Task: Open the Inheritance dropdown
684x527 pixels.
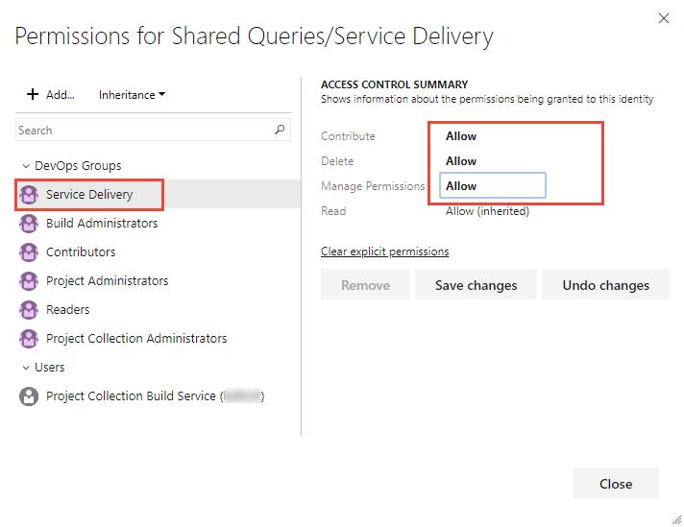Action: 133,95
